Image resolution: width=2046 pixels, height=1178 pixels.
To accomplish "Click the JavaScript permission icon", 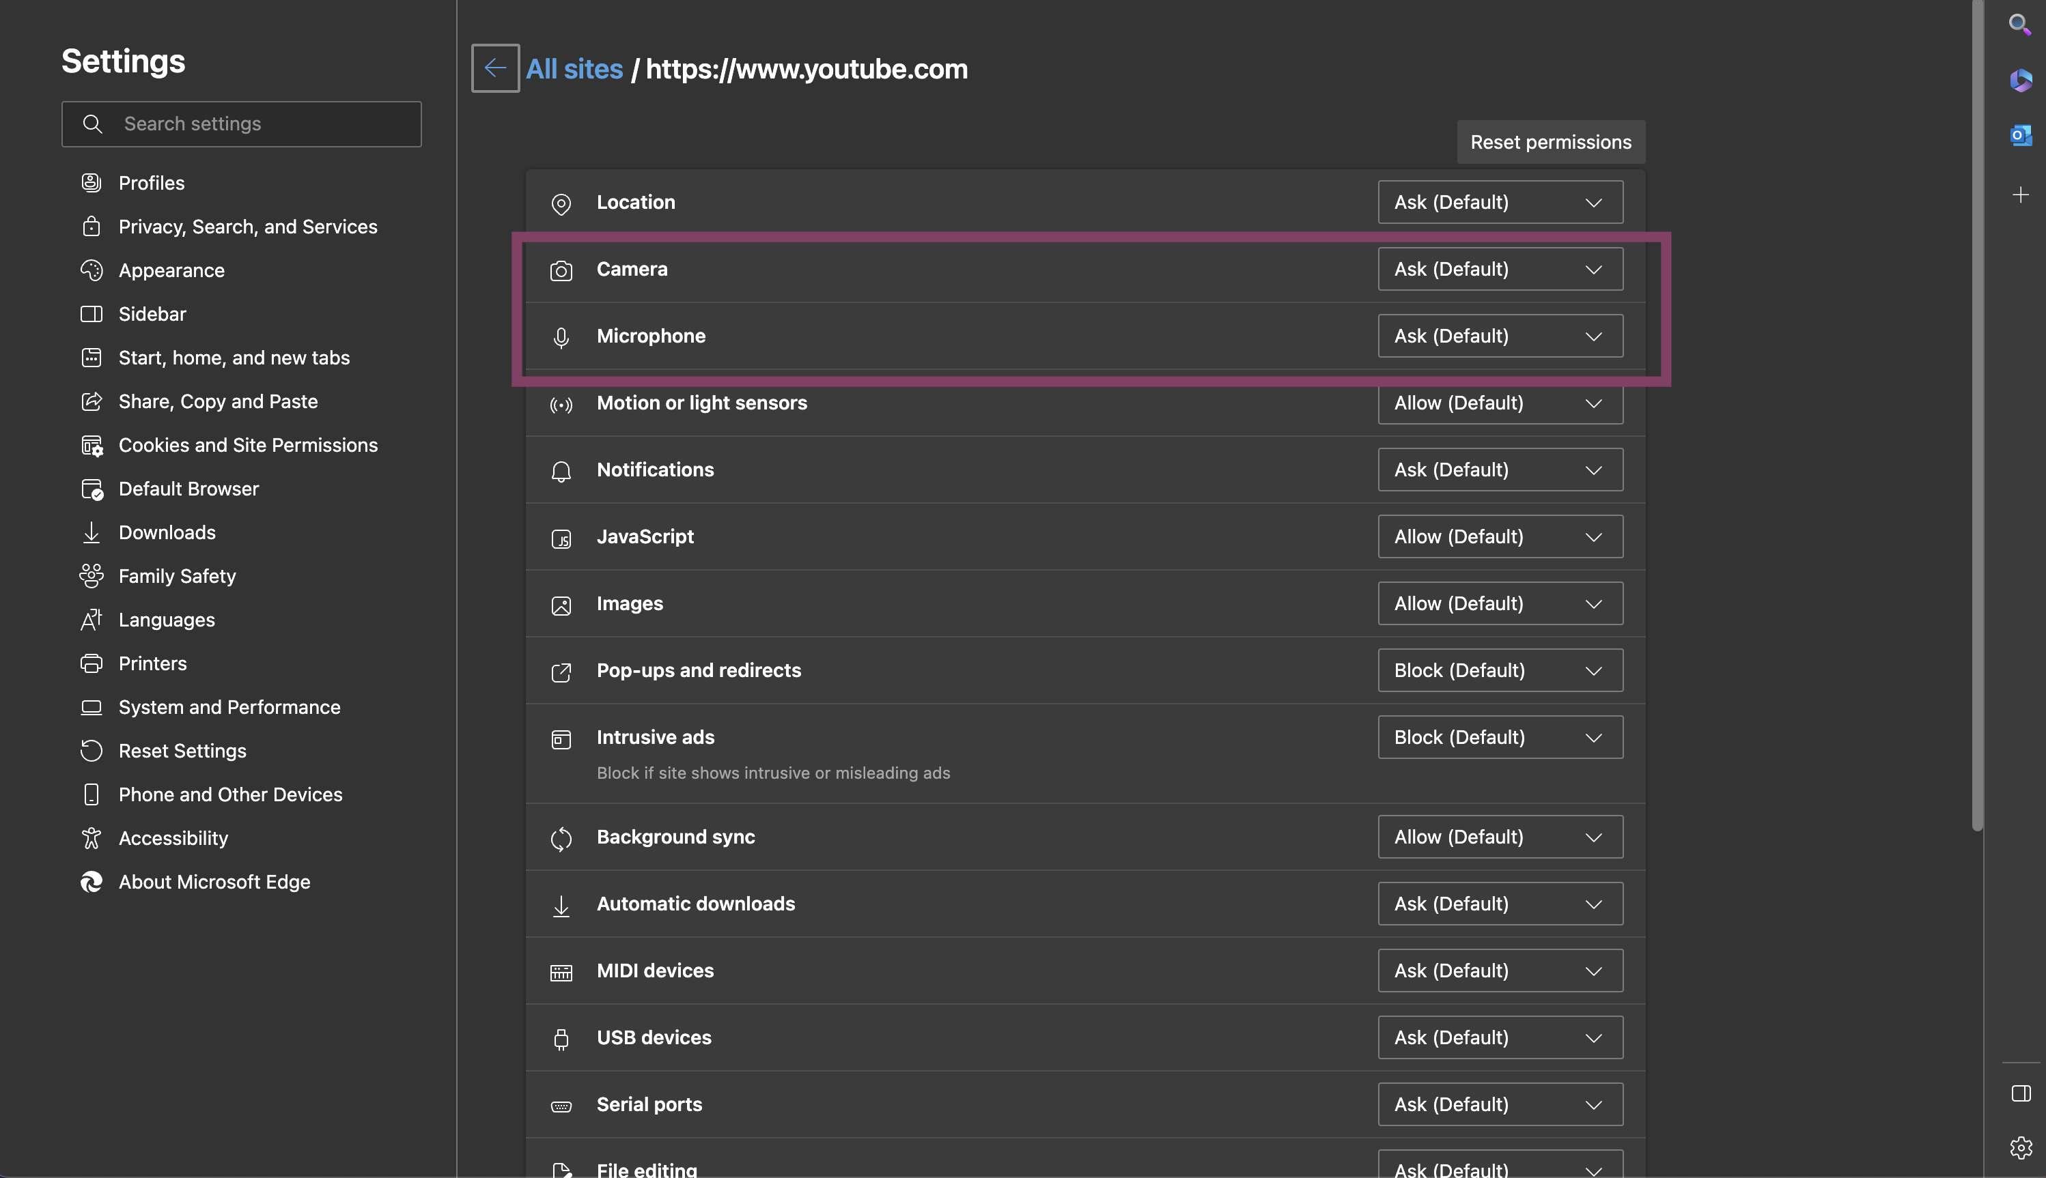I will (x=561, y=539).
